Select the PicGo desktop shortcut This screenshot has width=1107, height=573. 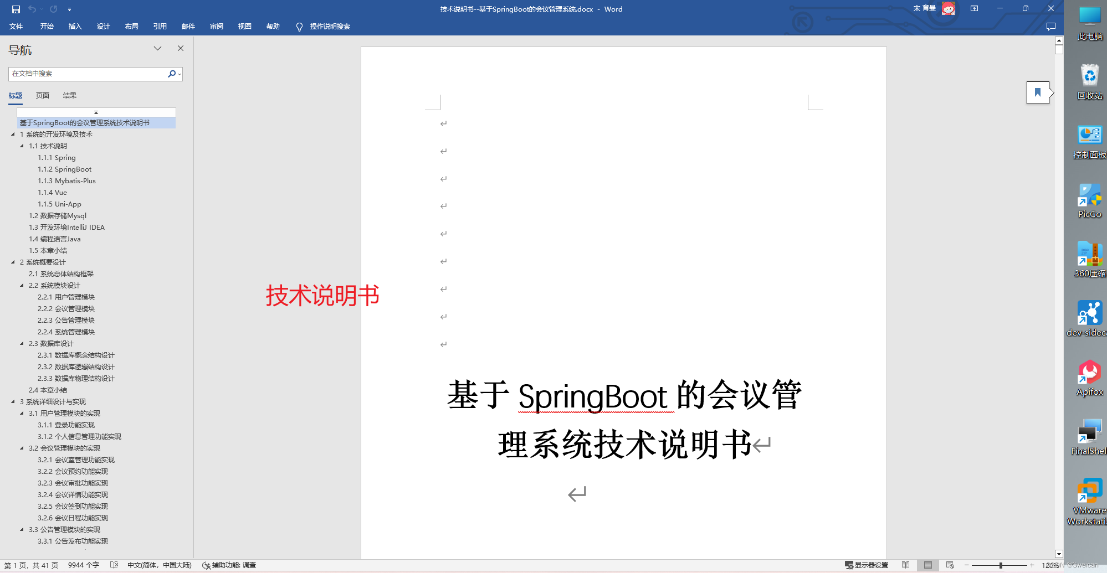1090,200
